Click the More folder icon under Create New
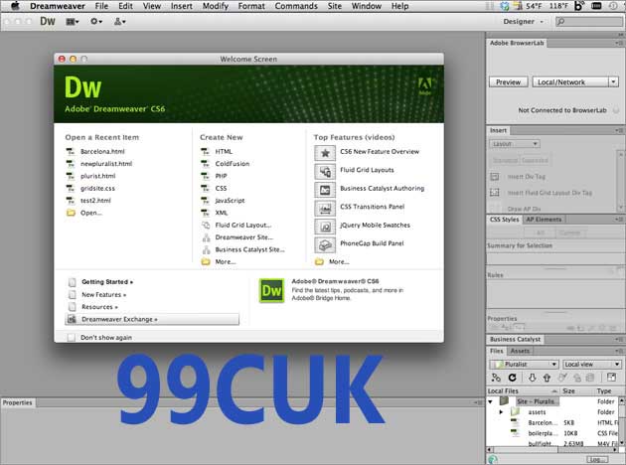The image size is (626, 465). 206,262
